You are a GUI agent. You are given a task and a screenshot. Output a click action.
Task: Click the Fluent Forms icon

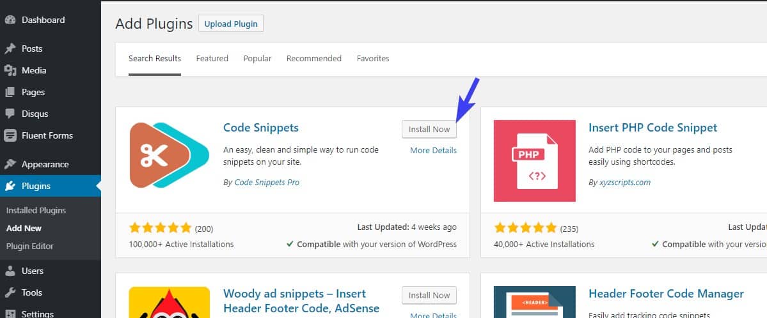10,135
